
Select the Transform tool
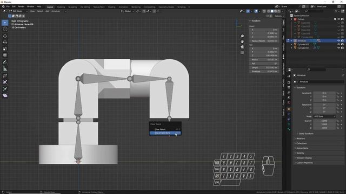click(x=5, y=55)
